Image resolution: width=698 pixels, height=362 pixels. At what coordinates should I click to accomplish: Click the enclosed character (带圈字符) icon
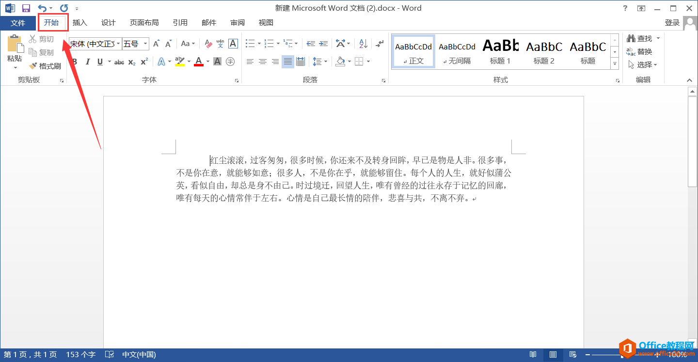[230, 62]
